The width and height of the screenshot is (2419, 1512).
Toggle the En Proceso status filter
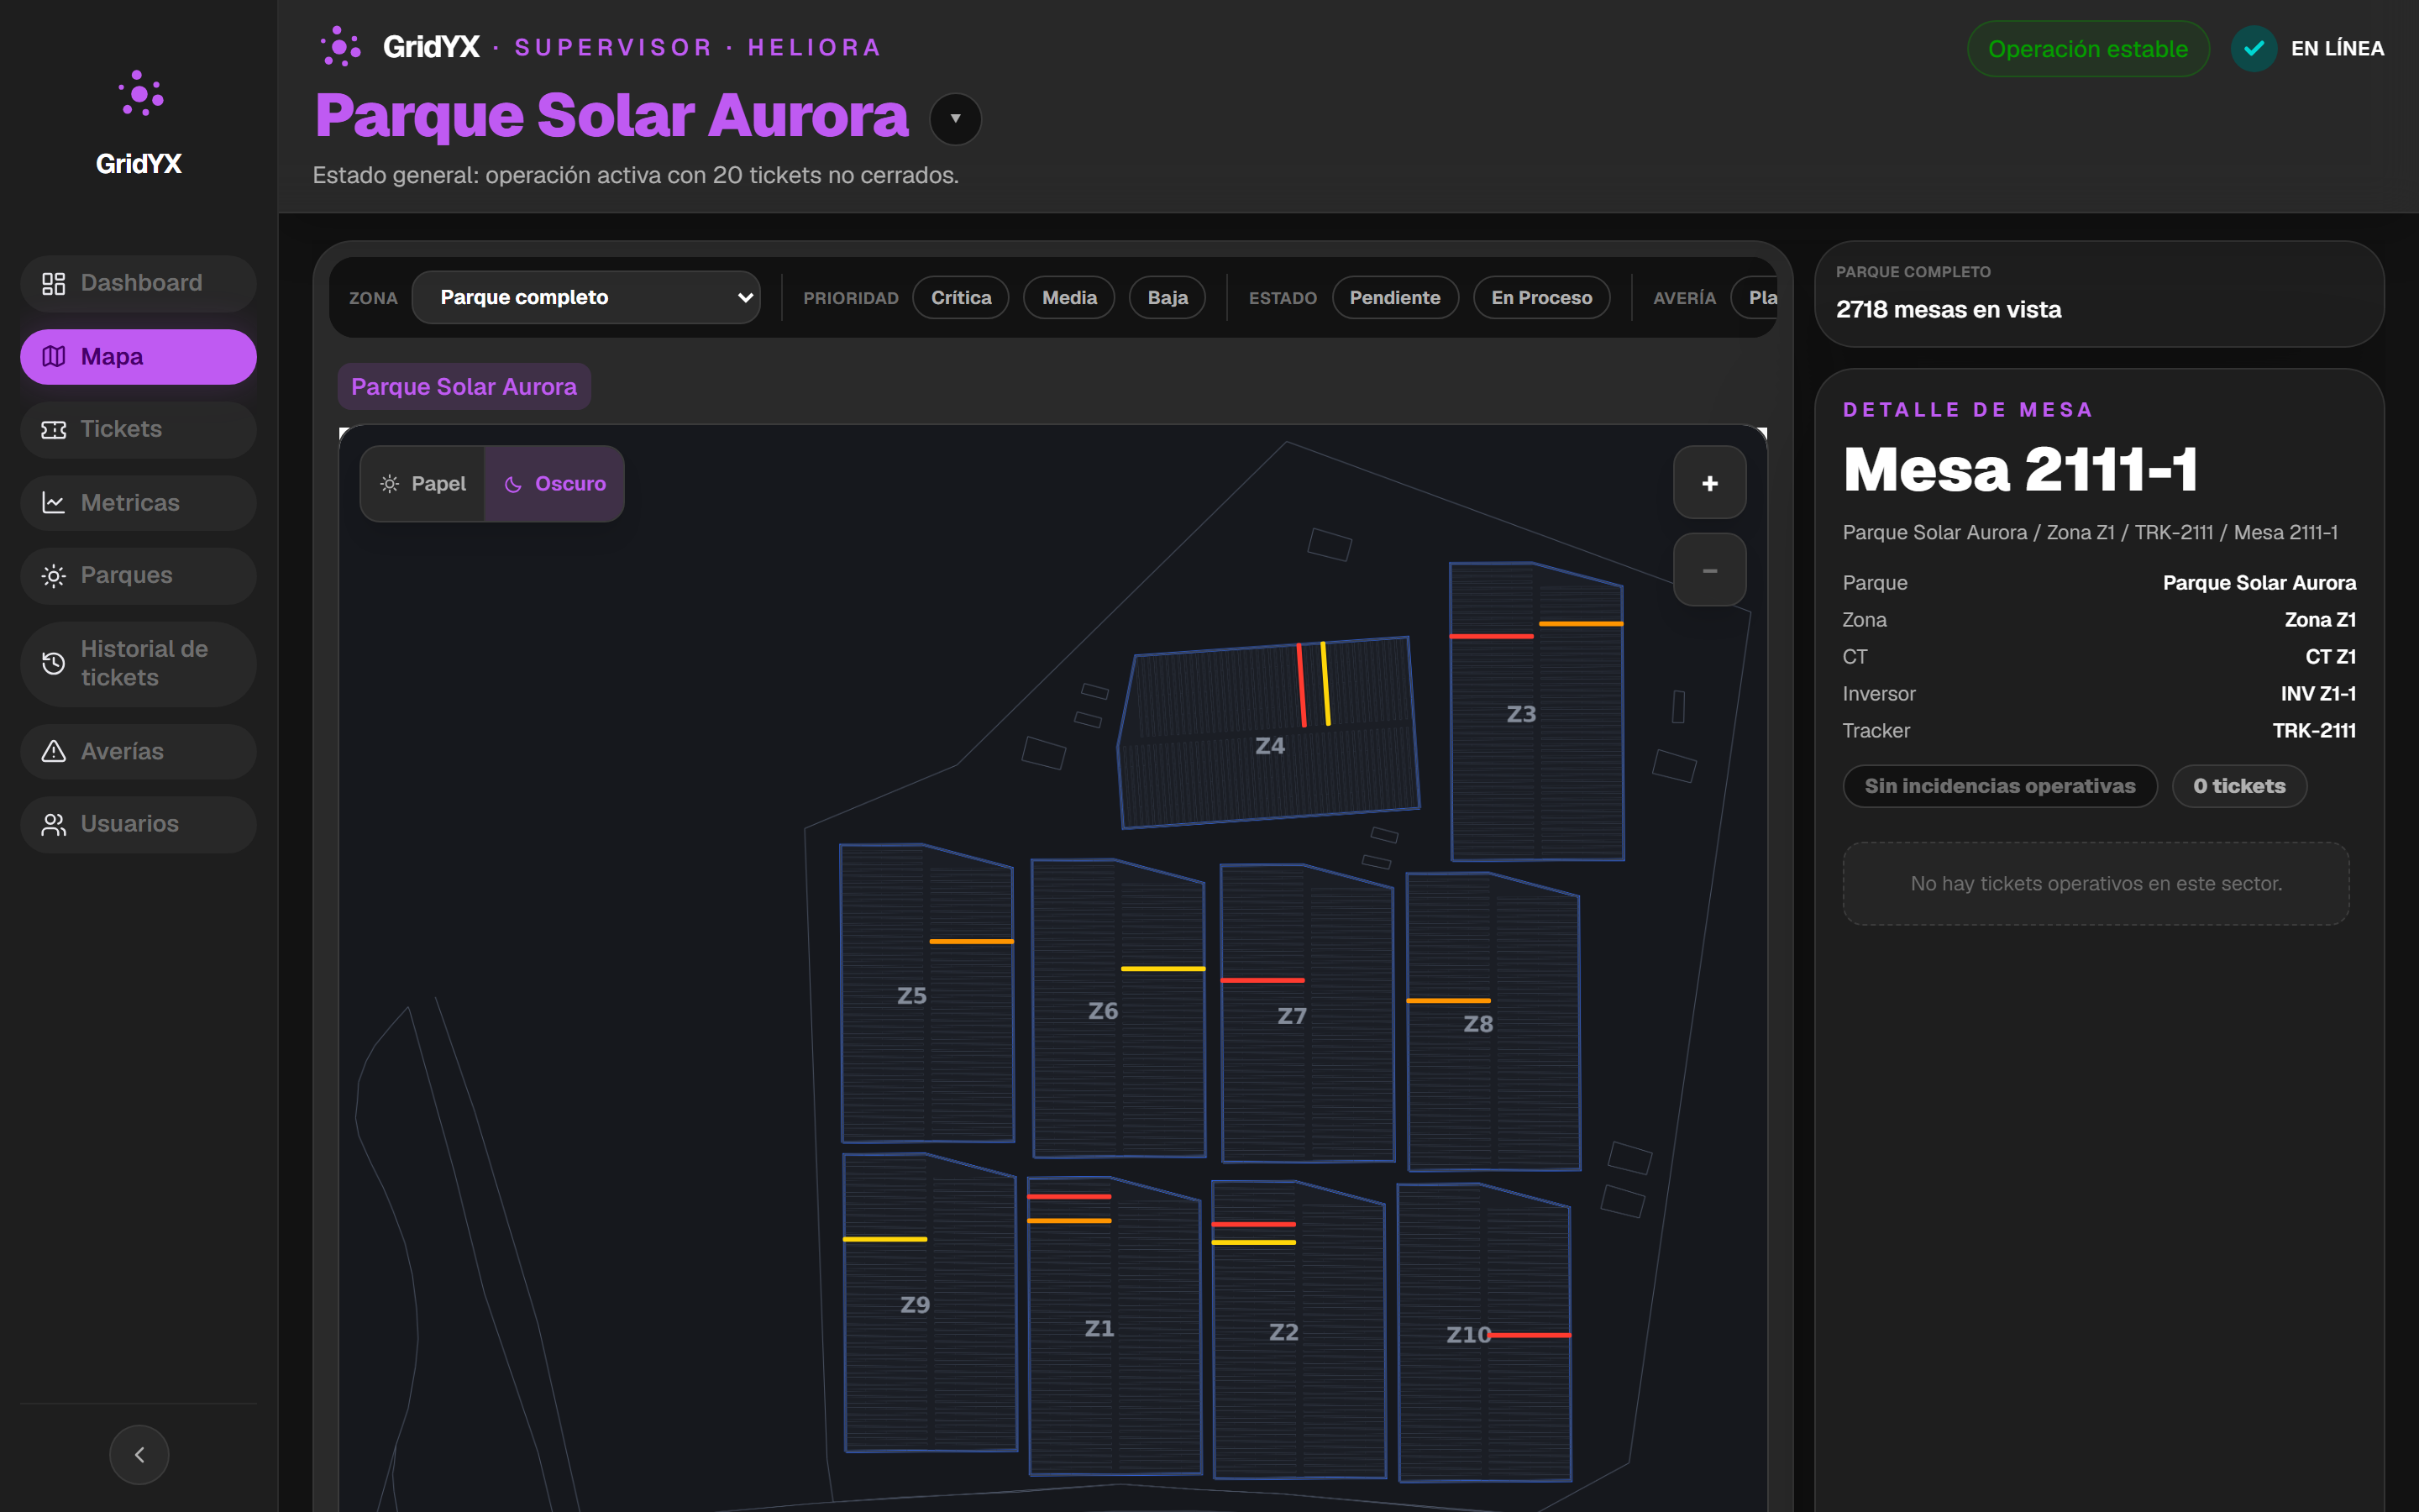(x=1541, y=298)
